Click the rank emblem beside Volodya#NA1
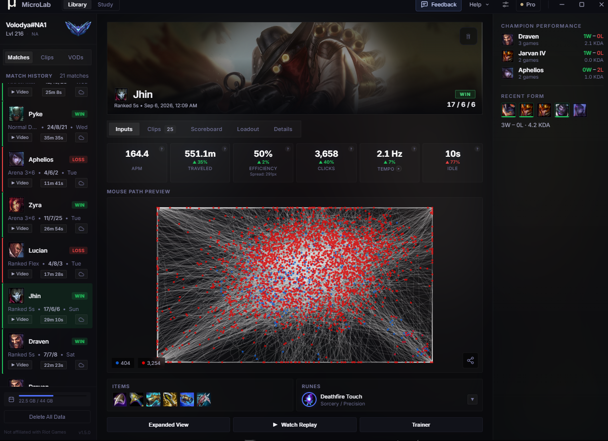This screenshot has height=441, width=608. coord(78,29)
